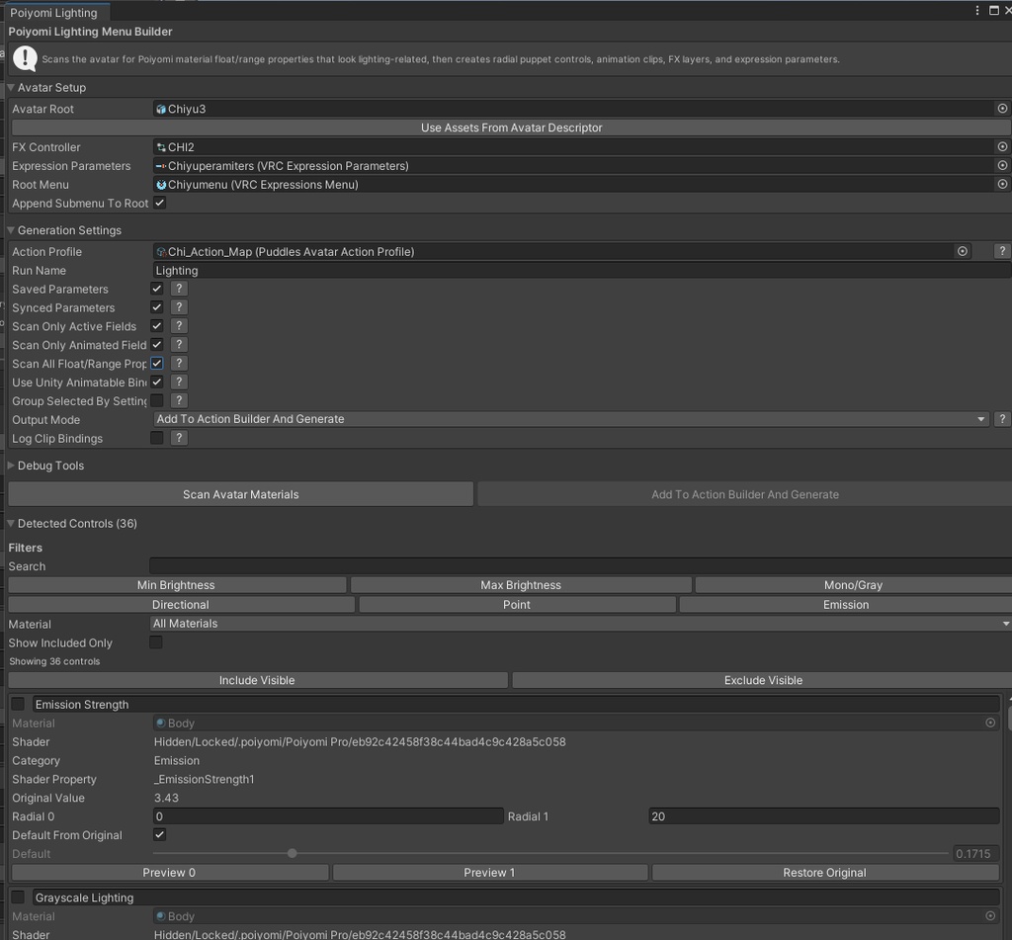Screen dimensions: 1012x940
Task: Click Preview 1 button
Action: [489, 873]
